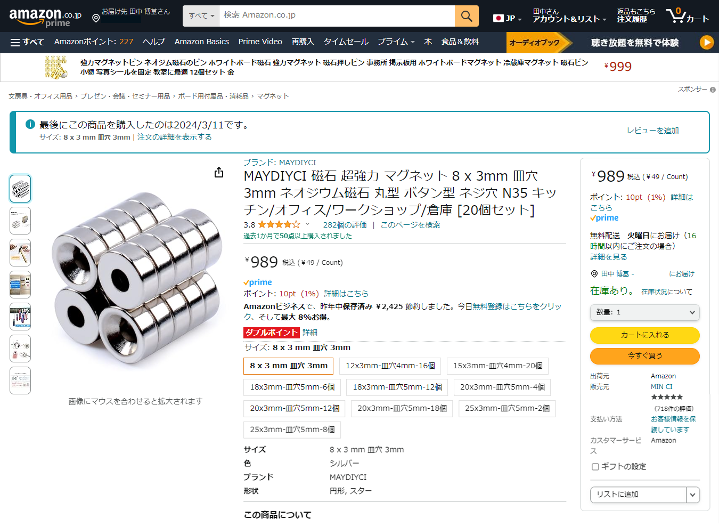Open タイムセール in the navigation bar
The image size is (719, 526).
[x=346, y=42]
